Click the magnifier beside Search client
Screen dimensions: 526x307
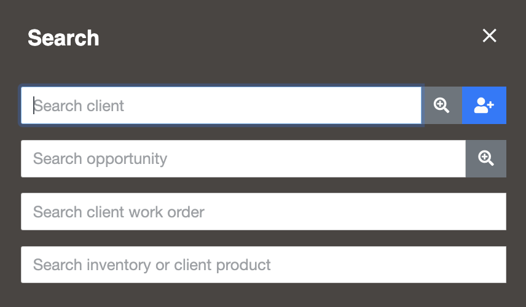coord(442,105)
